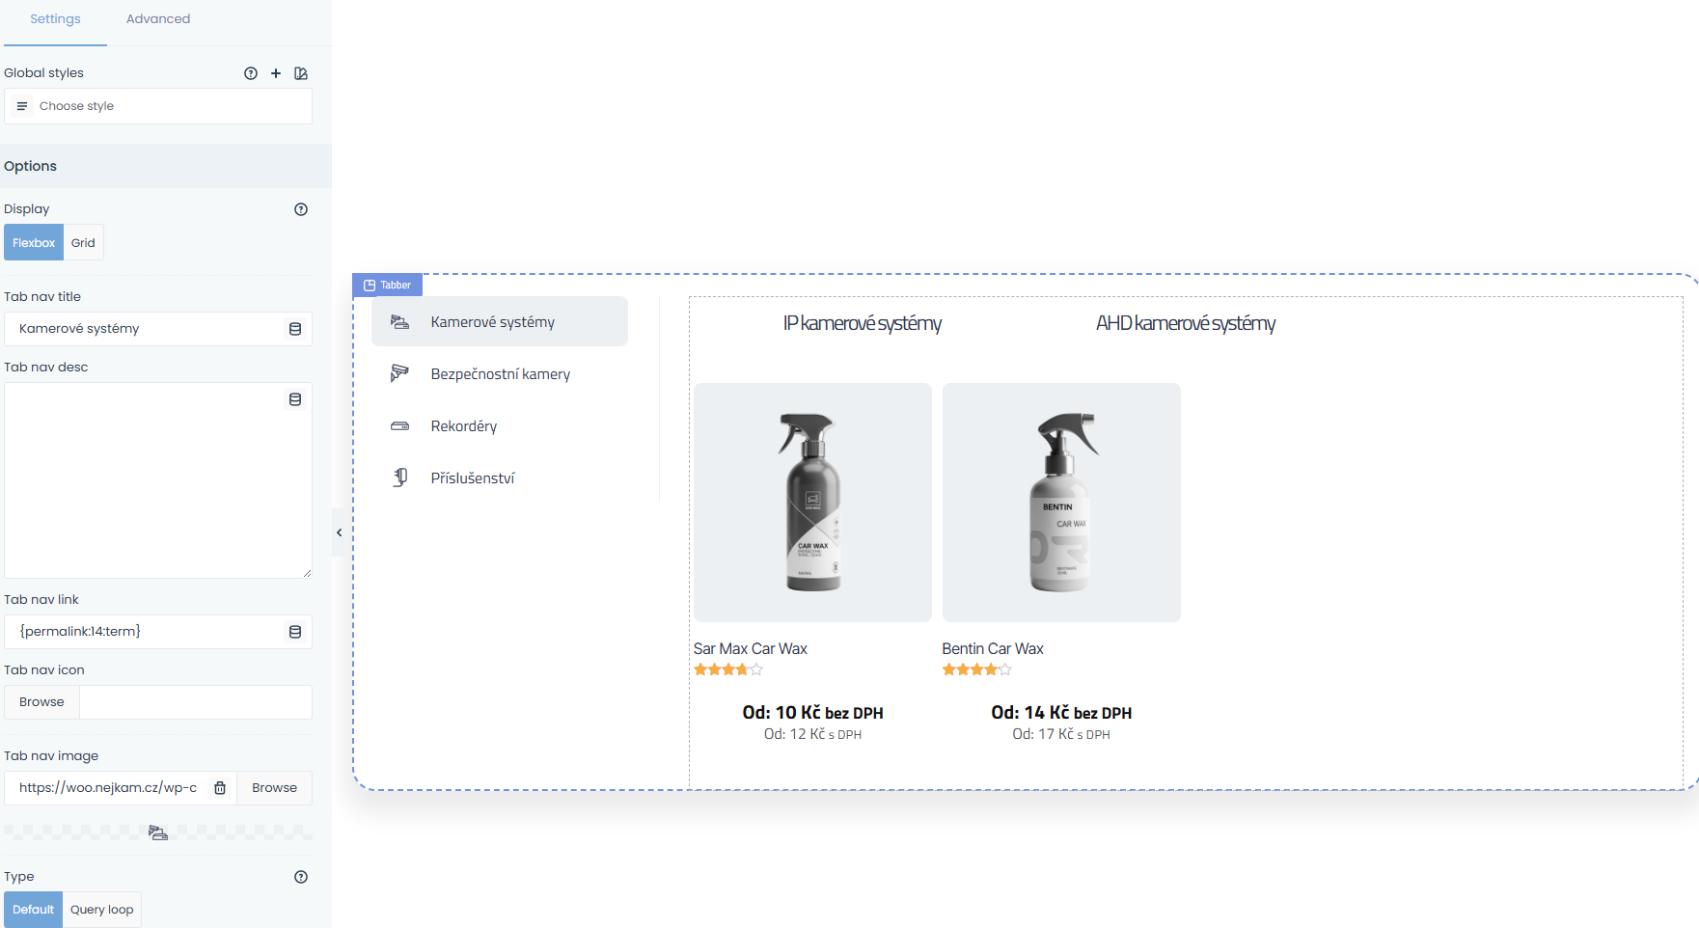This screenshot has height=928, width=1699.
Task: Add a new global style with plus icon
Action: 276,73
